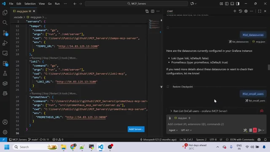This screenshot has height=152, width=270.
Task: Split the editor to the right
Action: 153,11
